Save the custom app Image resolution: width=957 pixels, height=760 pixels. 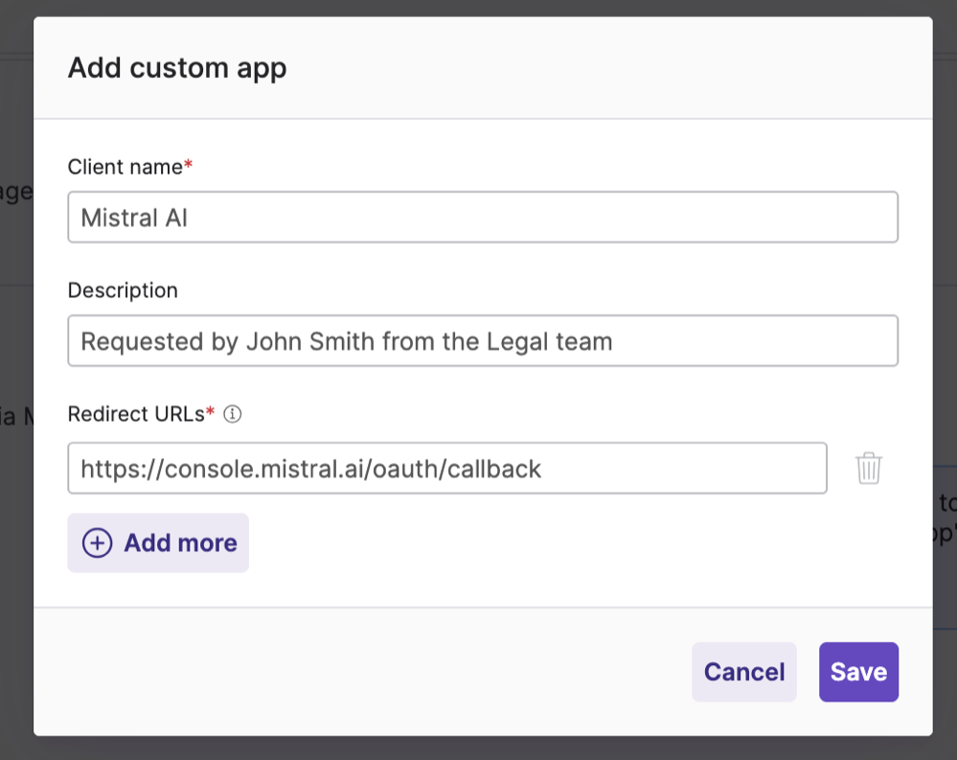click(858, 672)
